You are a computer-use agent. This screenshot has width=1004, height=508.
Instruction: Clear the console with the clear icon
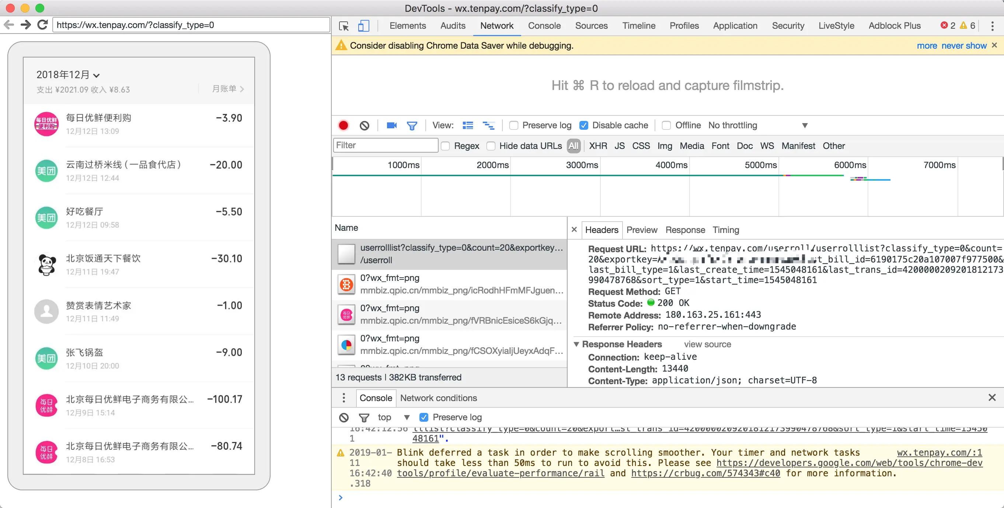pyautogui.click(x=344, y=417)
